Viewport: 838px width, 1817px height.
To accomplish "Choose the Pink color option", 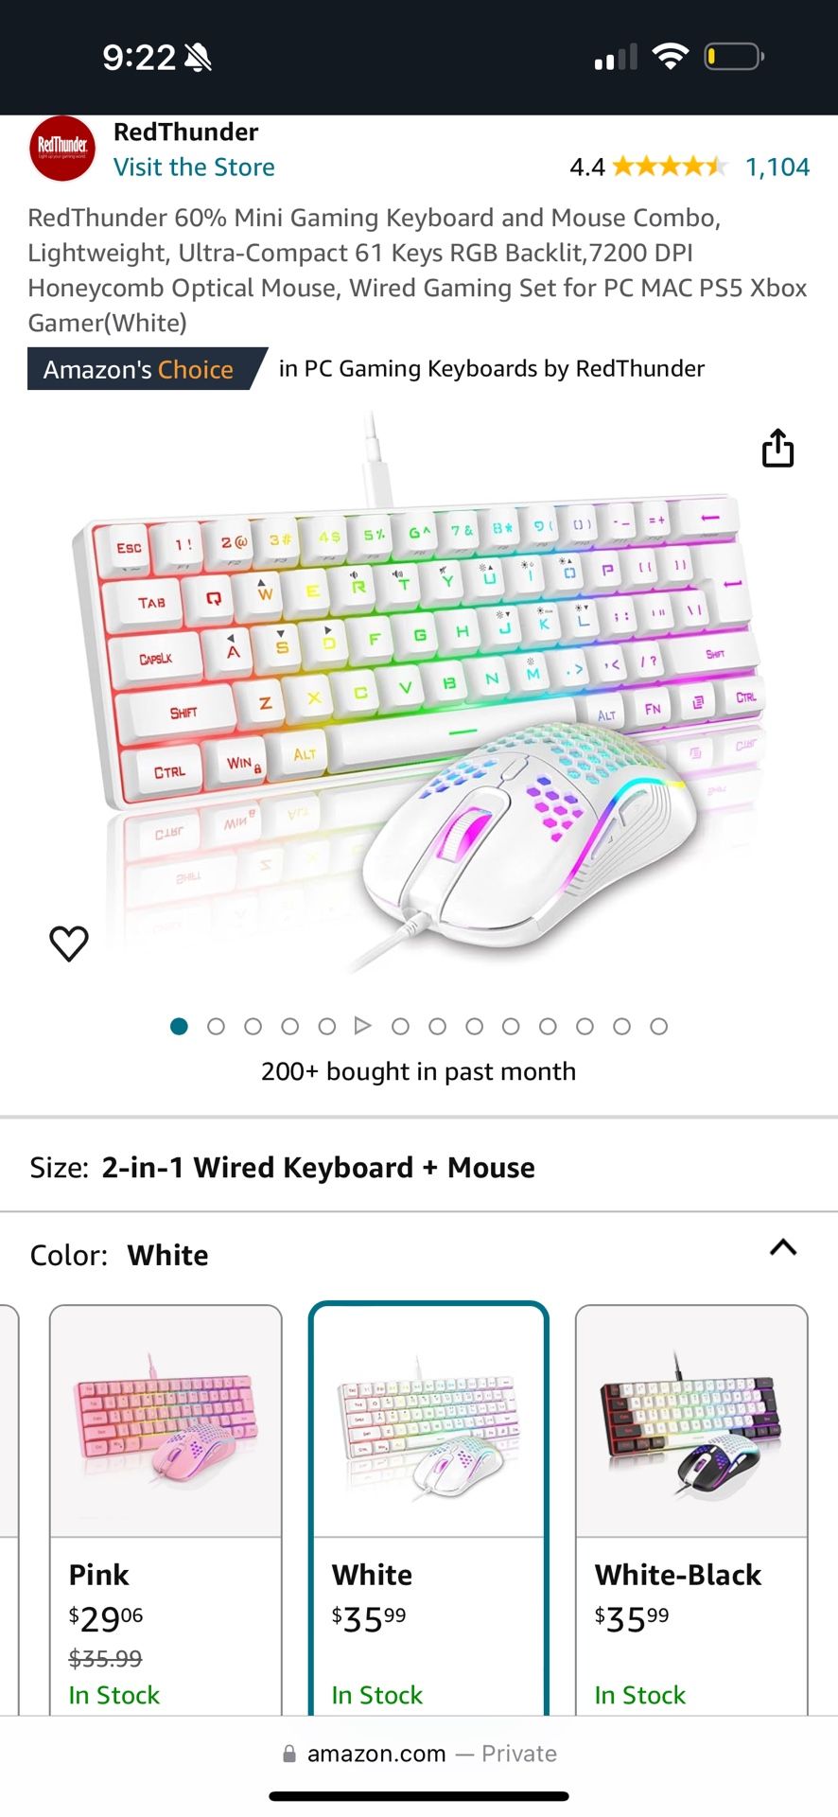I will point(166,1510).
